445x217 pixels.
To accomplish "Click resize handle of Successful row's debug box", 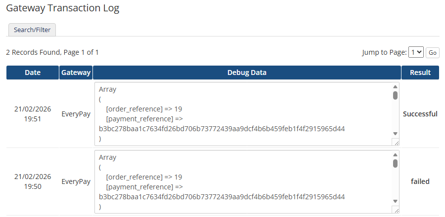I will pos(396,142).
